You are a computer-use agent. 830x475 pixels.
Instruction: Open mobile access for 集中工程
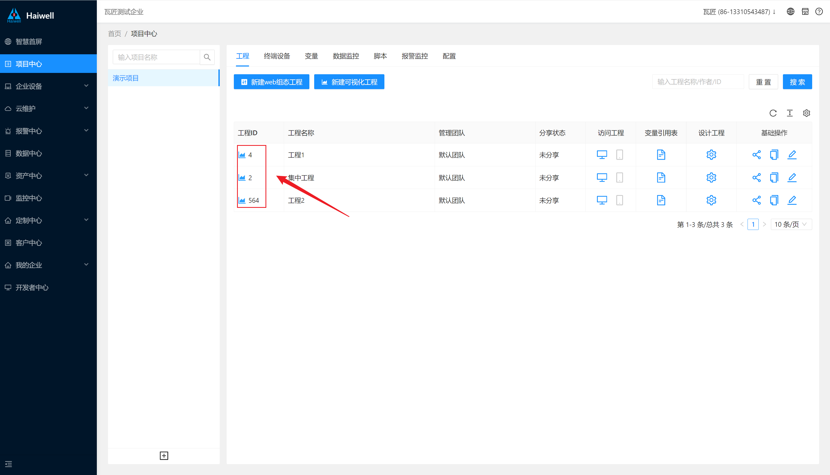click(620, 177)
